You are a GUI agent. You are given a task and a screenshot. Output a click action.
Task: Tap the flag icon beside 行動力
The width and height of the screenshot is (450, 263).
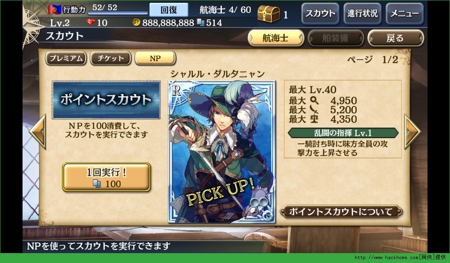(54, 10)
